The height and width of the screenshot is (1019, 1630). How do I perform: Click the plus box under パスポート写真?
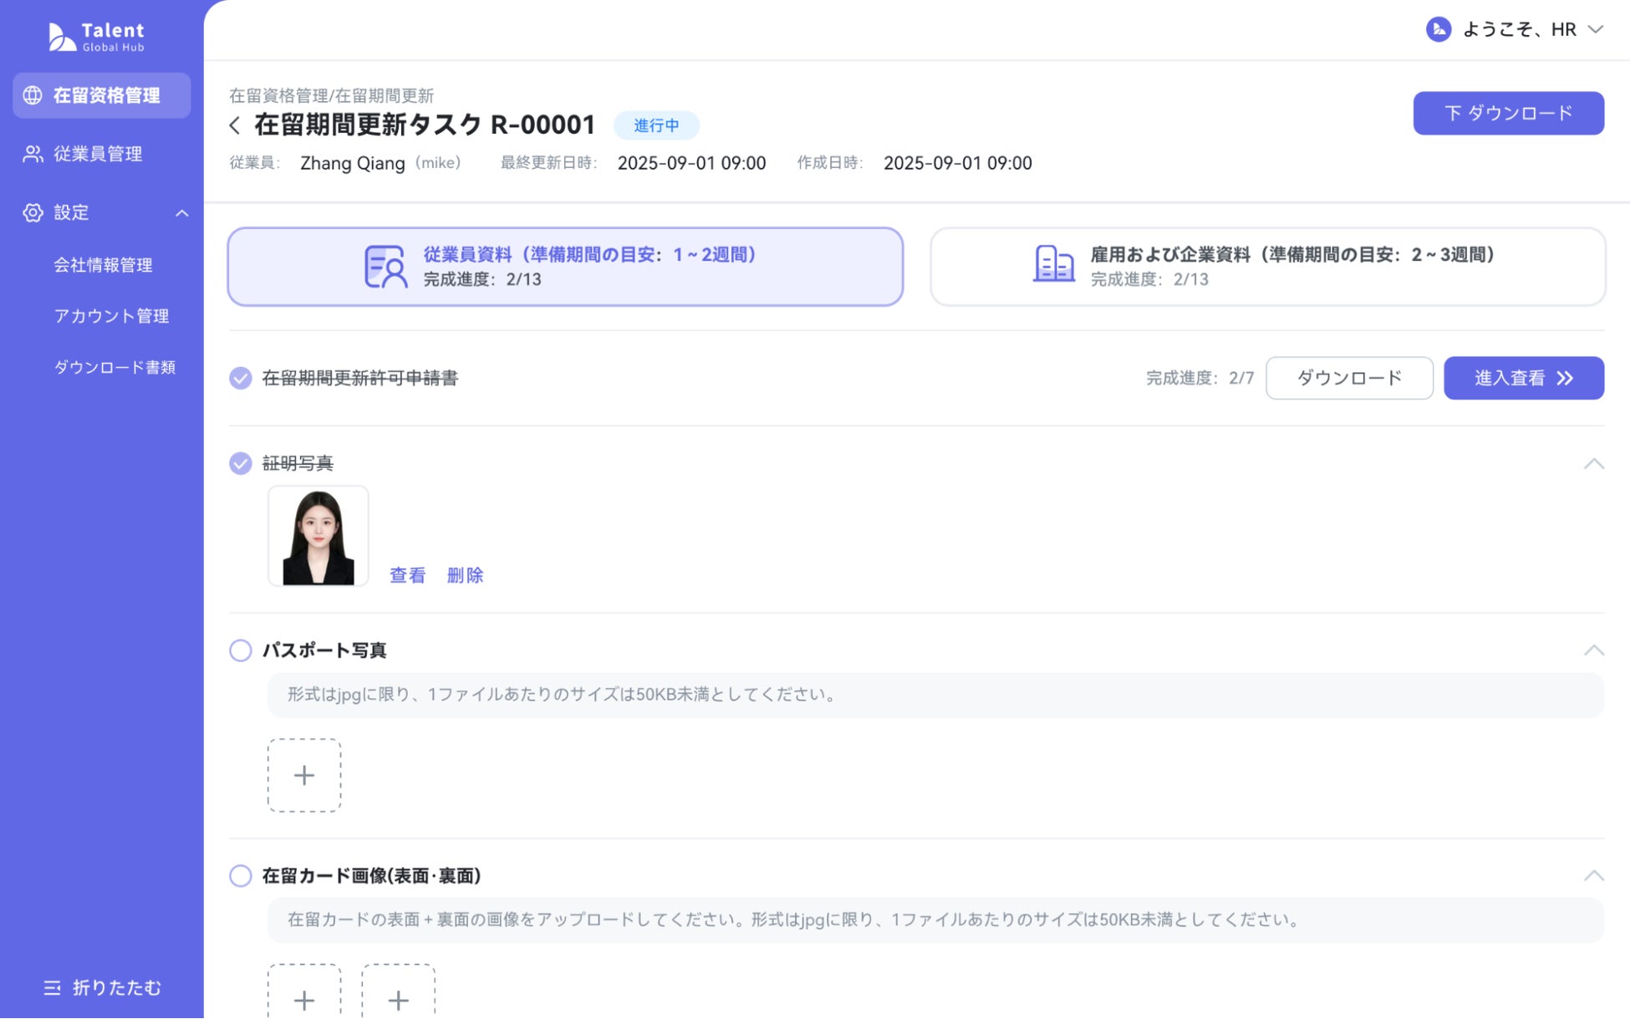point(304,775)
